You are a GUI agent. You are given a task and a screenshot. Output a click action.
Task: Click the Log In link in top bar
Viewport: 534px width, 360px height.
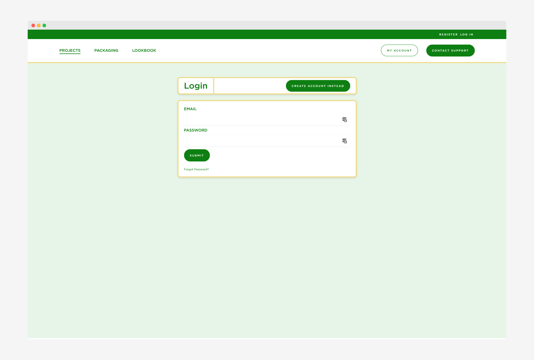466,35
